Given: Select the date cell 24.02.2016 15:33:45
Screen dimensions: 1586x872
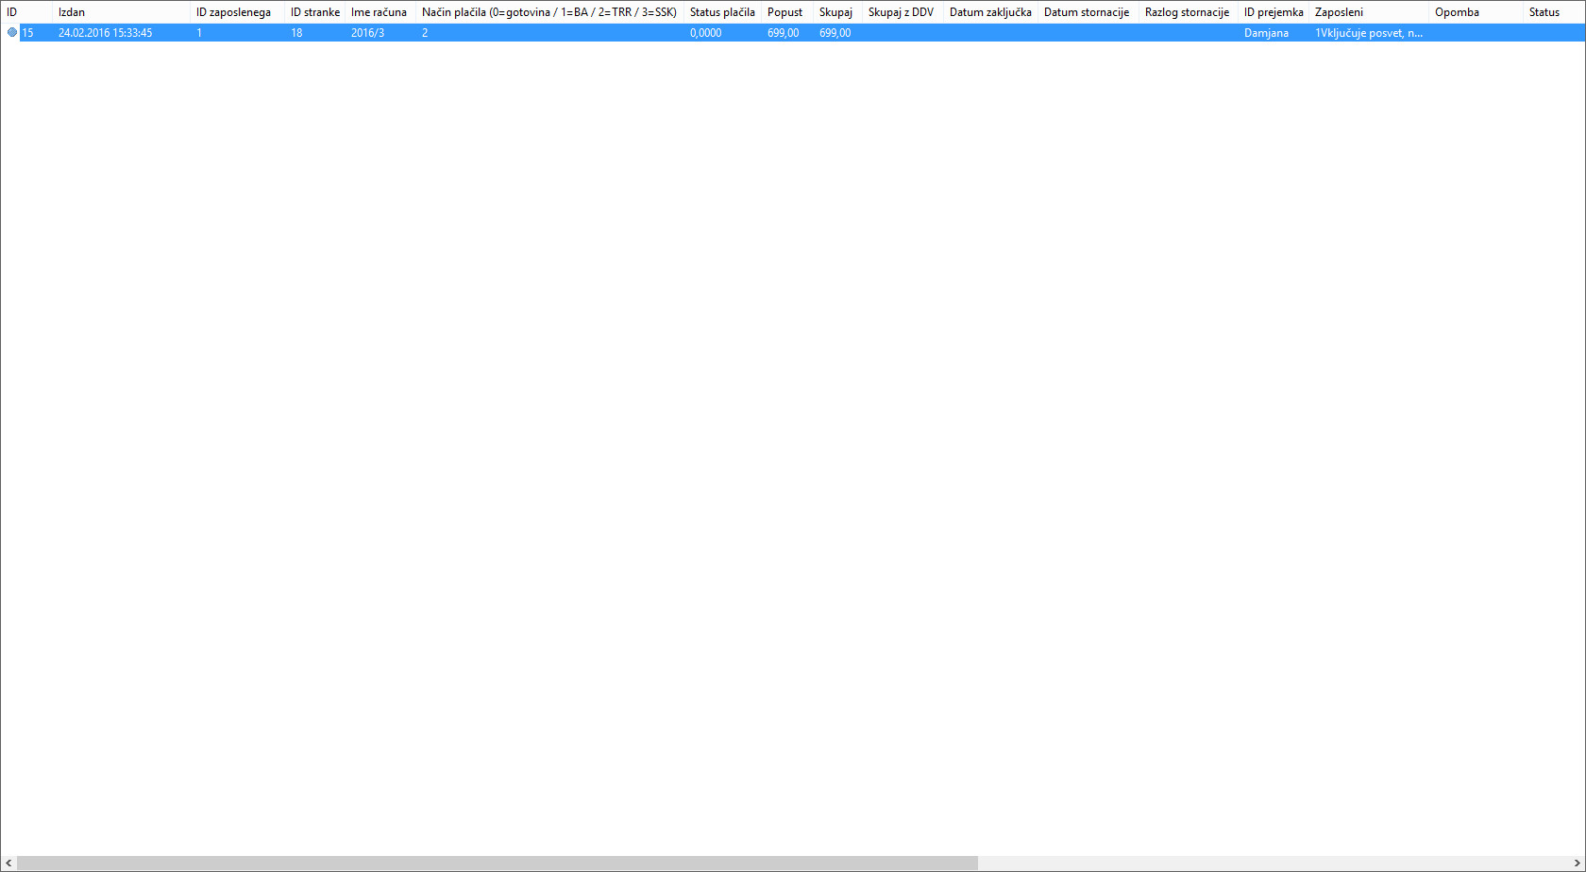Looking at the screenshot, I should coord(105,33).
